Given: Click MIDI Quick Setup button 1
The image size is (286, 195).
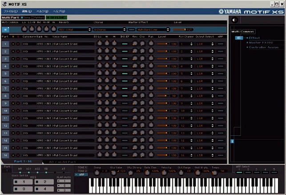Looking at the screenshot, I should click(23, 182).
